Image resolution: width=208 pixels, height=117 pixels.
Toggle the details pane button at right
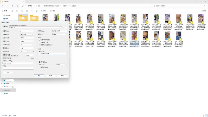coord(203,11)
